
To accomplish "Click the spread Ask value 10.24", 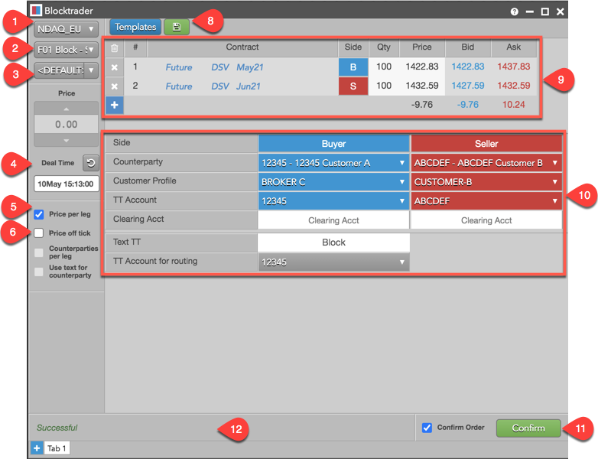I will coord(513,105).
